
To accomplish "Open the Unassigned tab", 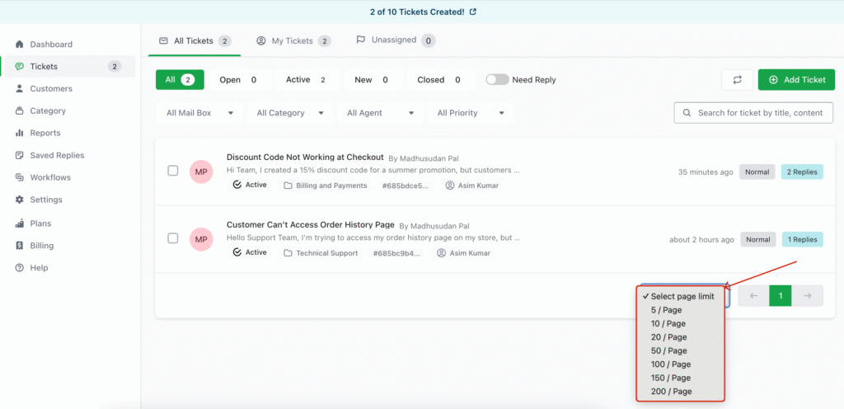I will coord(394,40).
